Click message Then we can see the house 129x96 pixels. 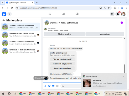coord(66,49)
